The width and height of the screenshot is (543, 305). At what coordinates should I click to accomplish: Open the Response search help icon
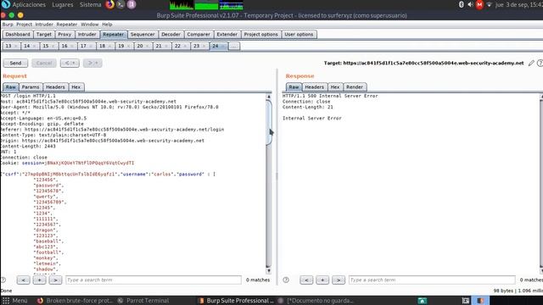tap(286, 280)
